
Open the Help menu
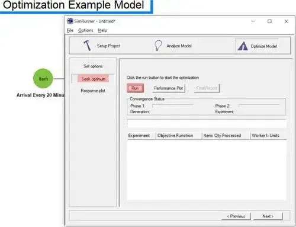pos(102,30)
